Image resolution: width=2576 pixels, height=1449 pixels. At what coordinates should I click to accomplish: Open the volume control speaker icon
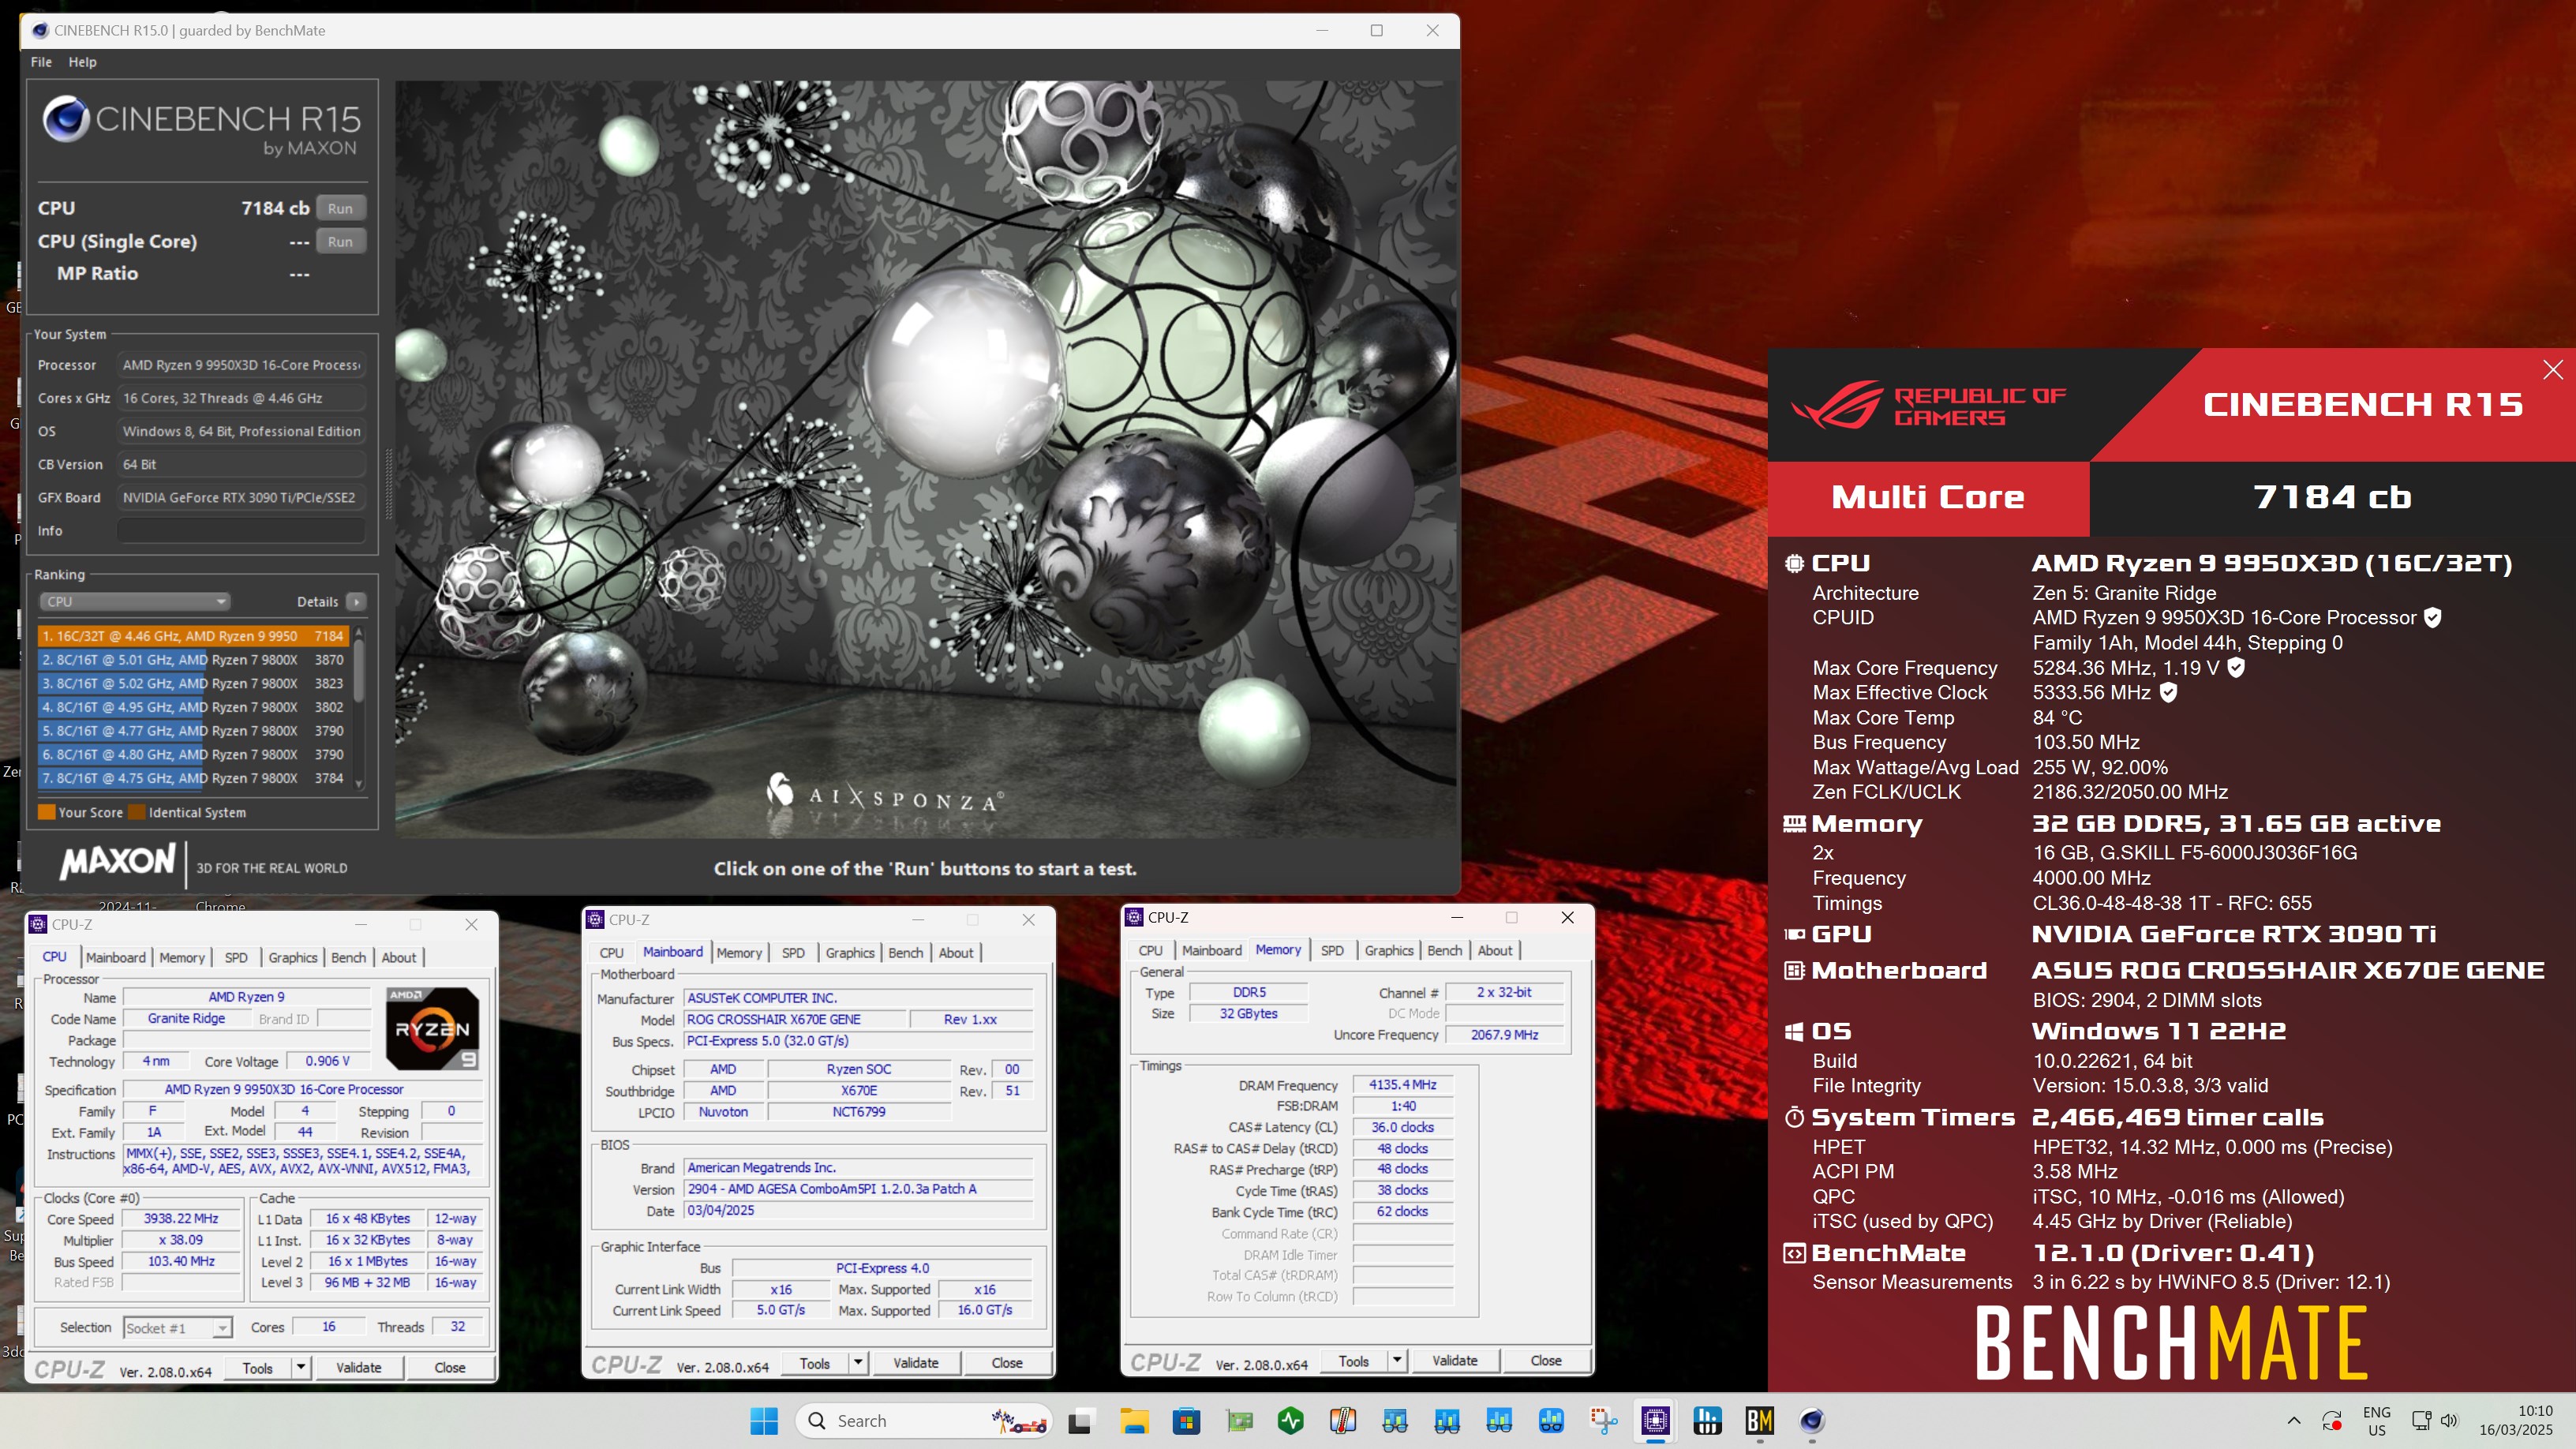click(x=2449, y=1420)
